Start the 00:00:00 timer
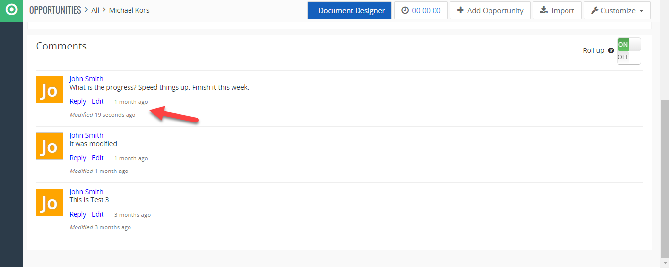Screen dimensions: 669x268 coord(421,10)
